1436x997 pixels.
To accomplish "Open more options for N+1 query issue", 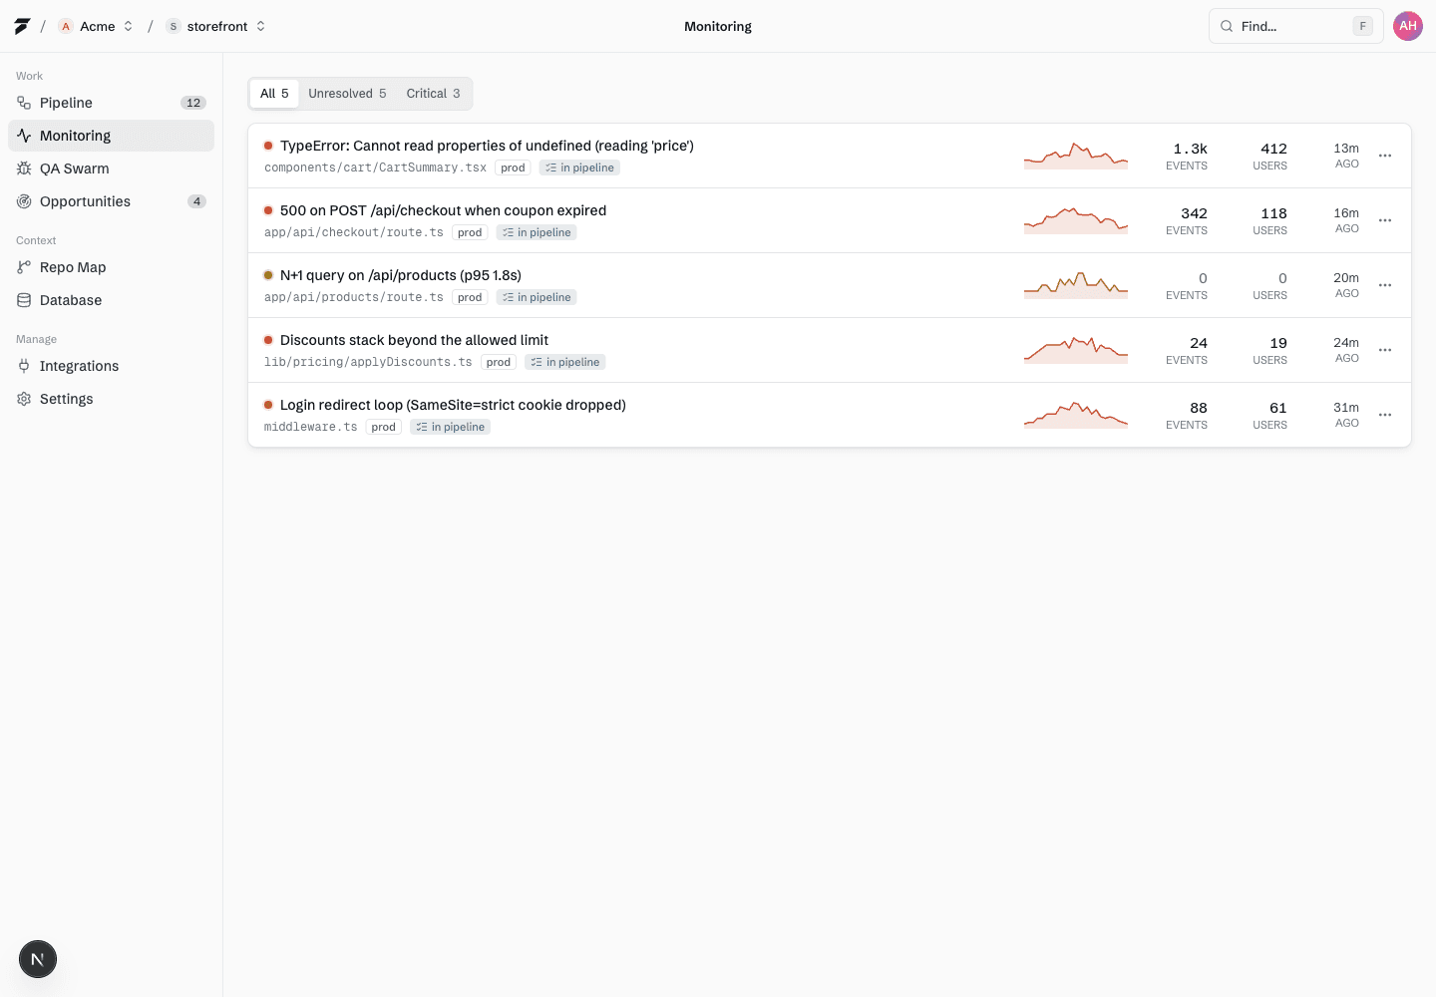I will tap(1385, 285).
